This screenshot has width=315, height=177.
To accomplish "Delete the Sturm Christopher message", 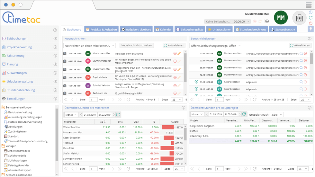I will pyautogui.click(x=175, y=61).
